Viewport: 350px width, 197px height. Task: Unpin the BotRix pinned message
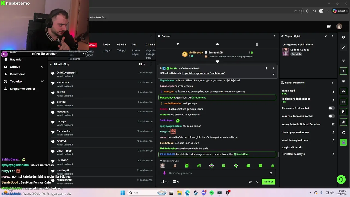(266, 68)
